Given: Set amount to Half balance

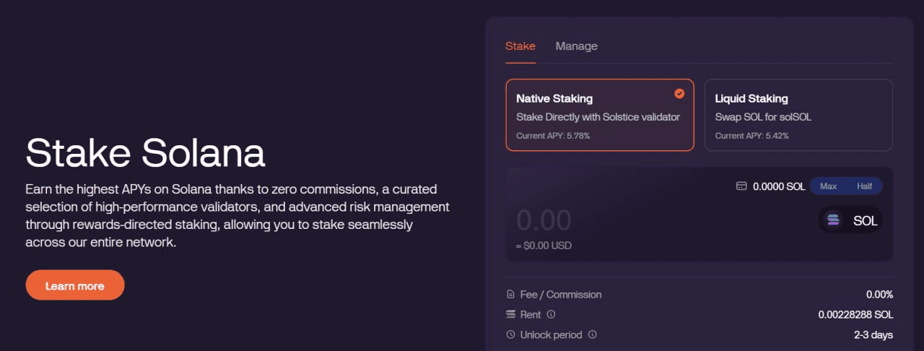Looking at the screenshot, I should pyautogui.click(x=864, y=186).
